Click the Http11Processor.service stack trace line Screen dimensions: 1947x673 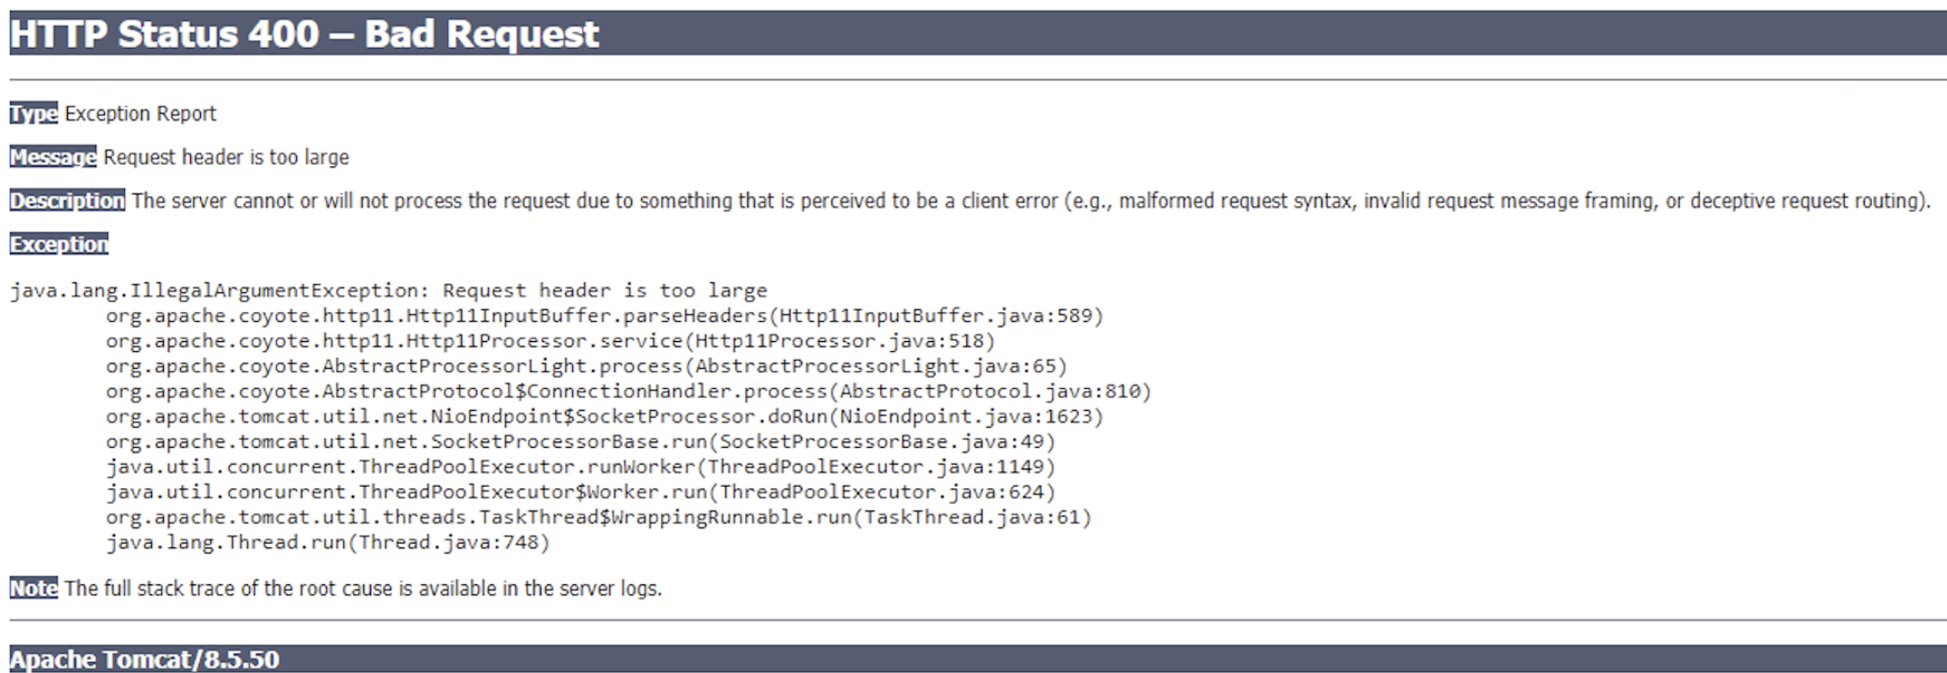point(550,341)
